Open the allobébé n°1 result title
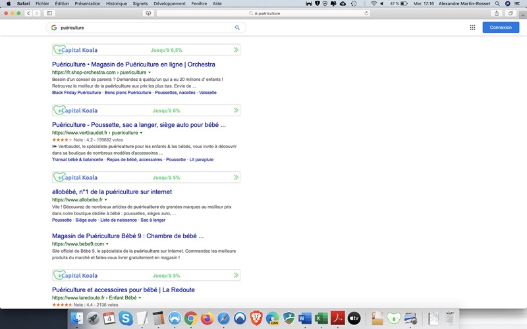 coord(112,191)
